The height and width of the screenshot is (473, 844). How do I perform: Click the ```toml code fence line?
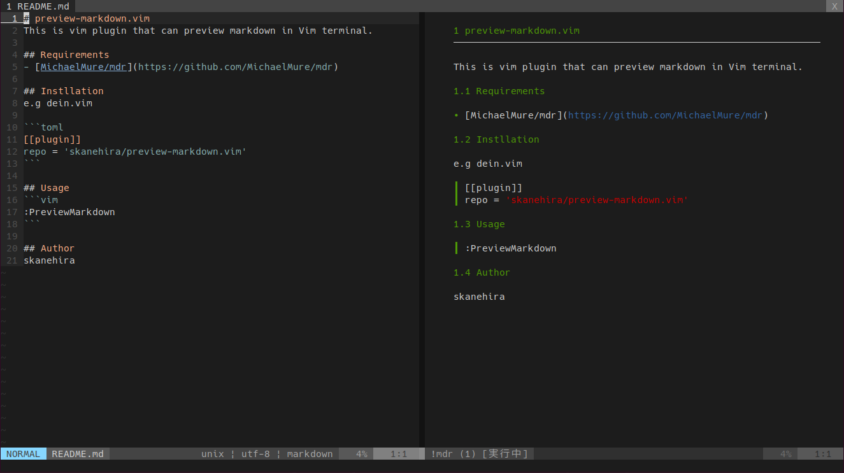(43, 127)
